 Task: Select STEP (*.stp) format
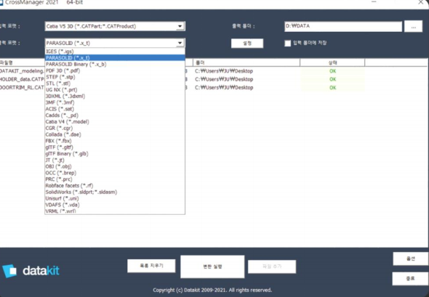[115, 77]
